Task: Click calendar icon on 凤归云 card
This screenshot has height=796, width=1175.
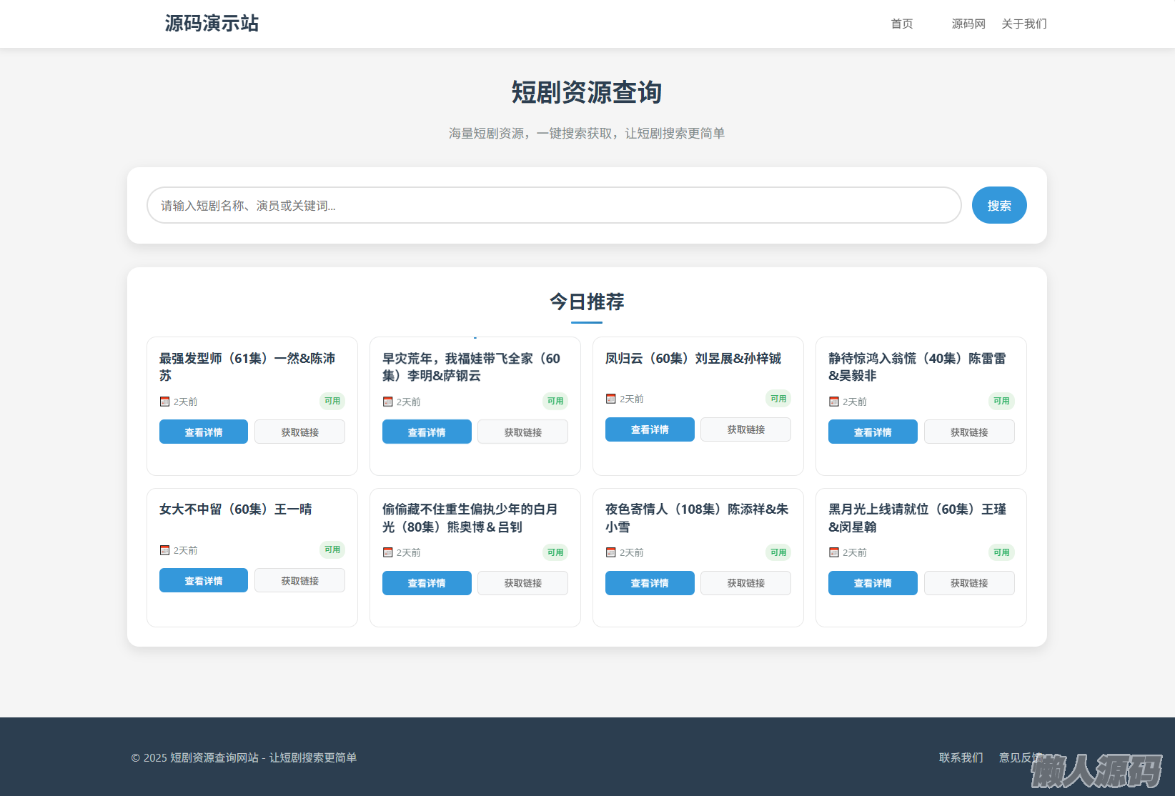Action: (610, 399)
